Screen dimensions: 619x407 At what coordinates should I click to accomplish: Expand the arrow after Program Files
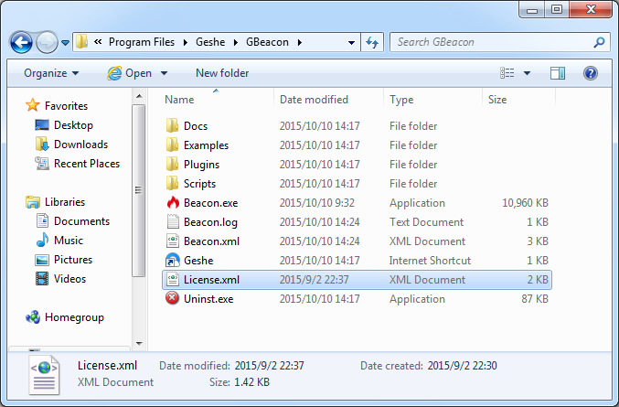pos(185,42)
